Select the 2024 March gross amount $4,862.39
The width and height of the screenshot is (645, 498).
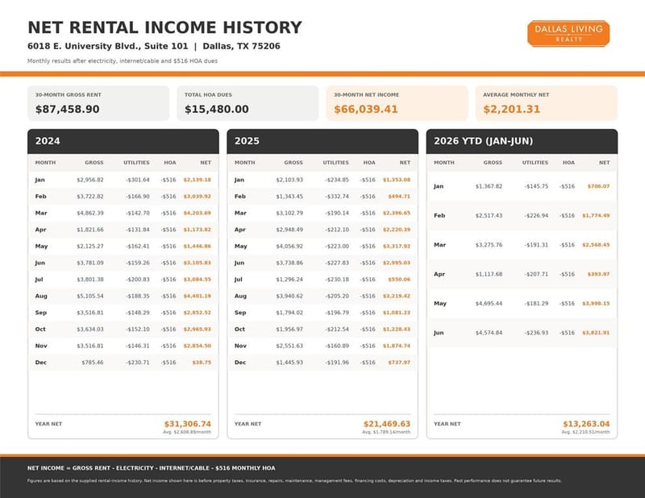(x=90, y=213)
